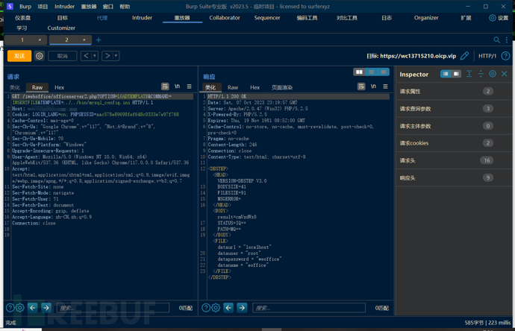Open the 设置 settings in top right

click(x=498, y=18)
